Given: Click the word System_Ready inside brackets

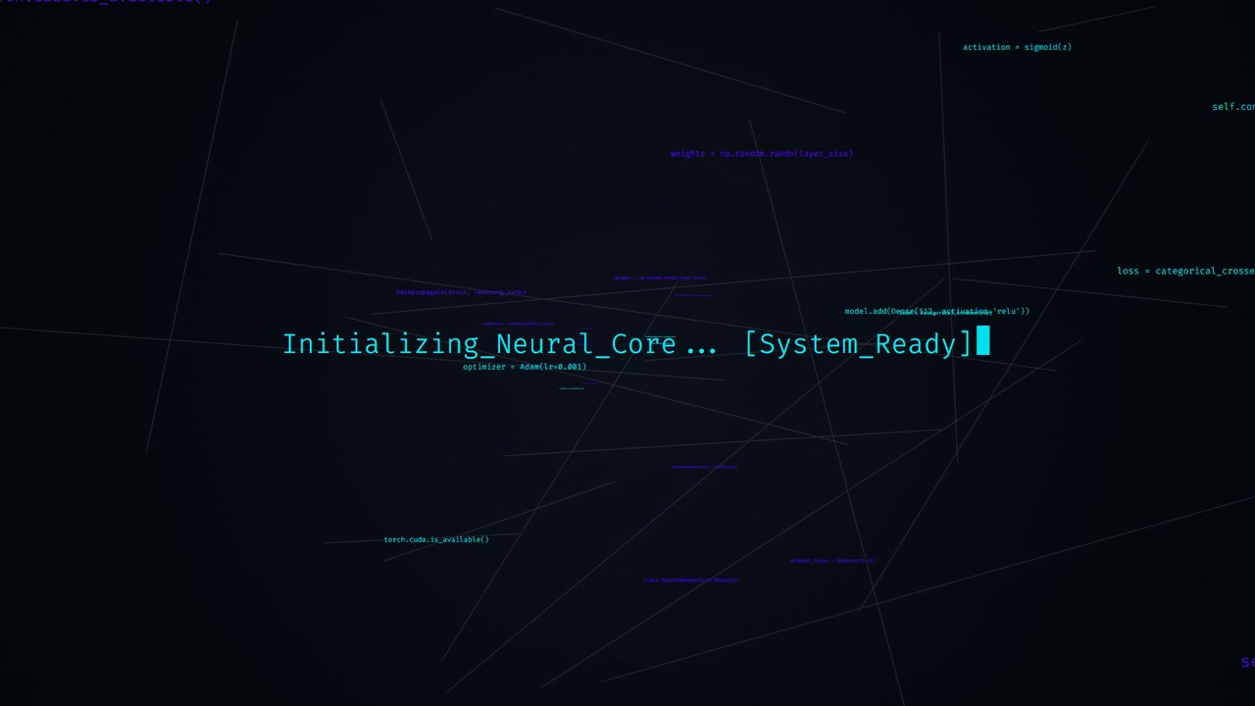Looking at the screenshot, I should 858,344.
